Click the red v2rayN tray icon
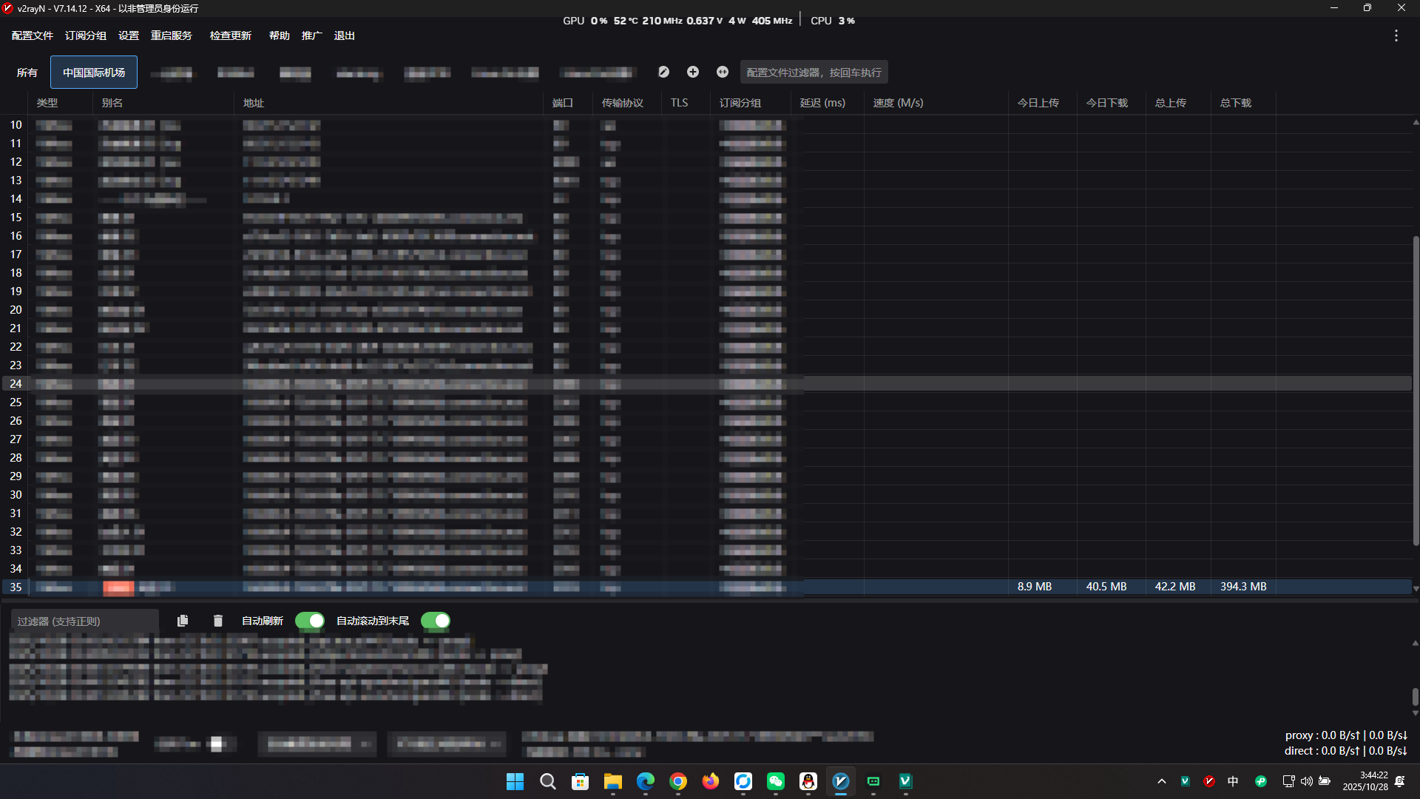 click(1209, 781)
